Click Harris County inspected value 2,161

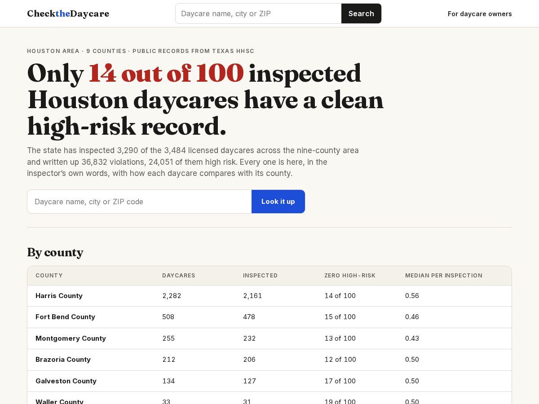click(252, 296)
